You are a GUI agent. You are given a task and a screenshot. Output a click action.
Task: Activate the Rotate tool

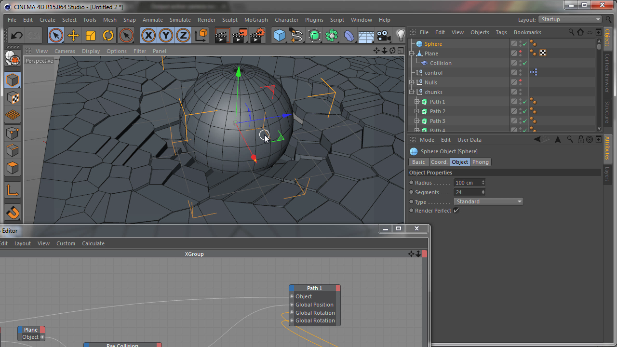(108, 35)
